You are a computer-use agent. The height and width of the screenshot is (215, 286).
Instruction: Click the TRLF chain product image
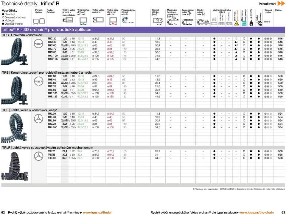[15, 166]
